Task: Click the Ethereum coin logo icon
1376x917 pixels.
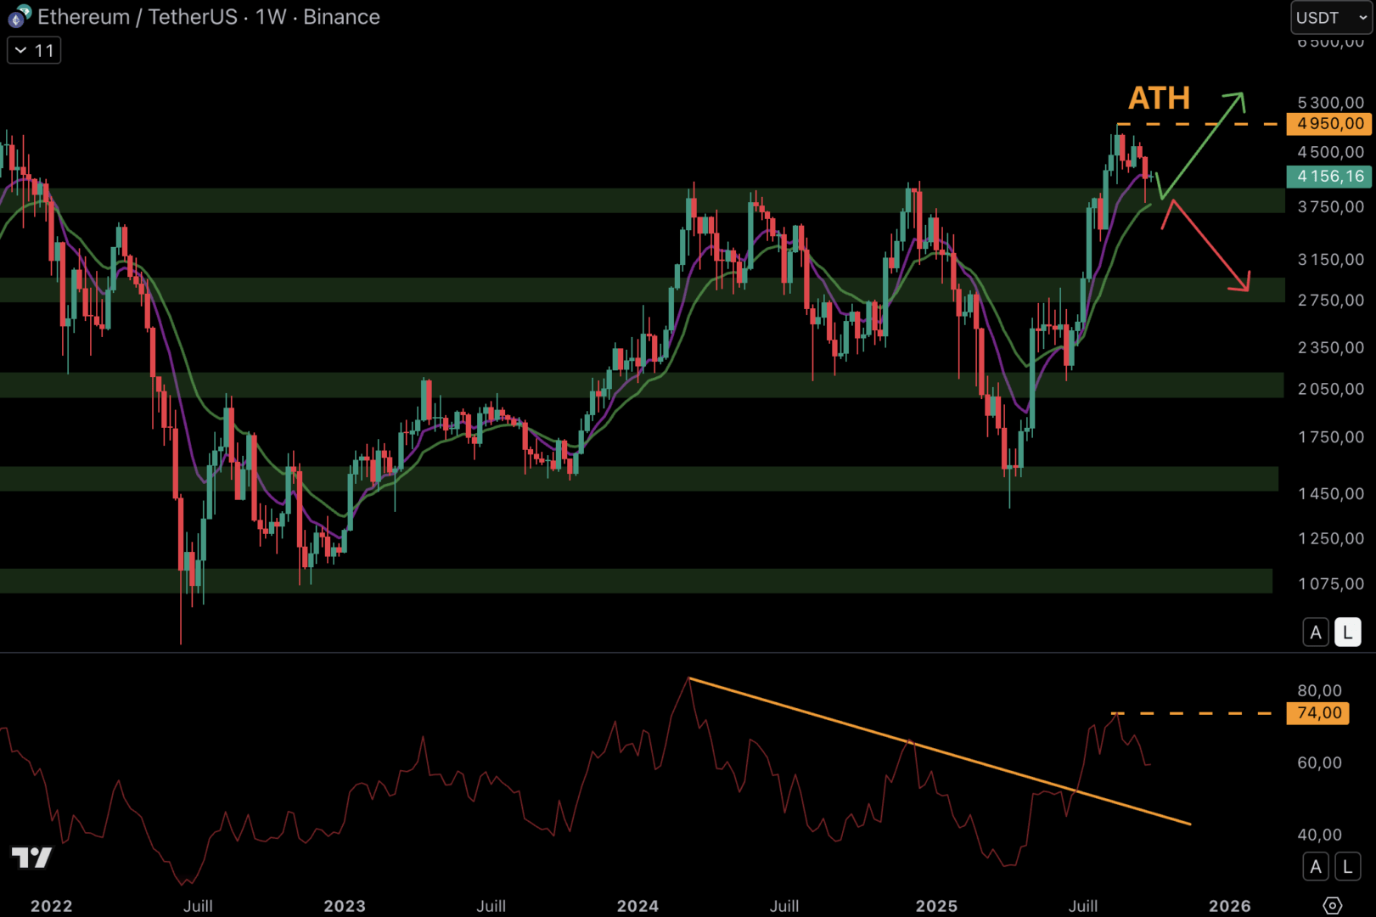Action: pos(19,17)
